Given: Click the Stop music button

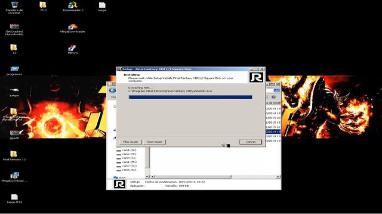Looking at the screenshot, I should 155,141.
